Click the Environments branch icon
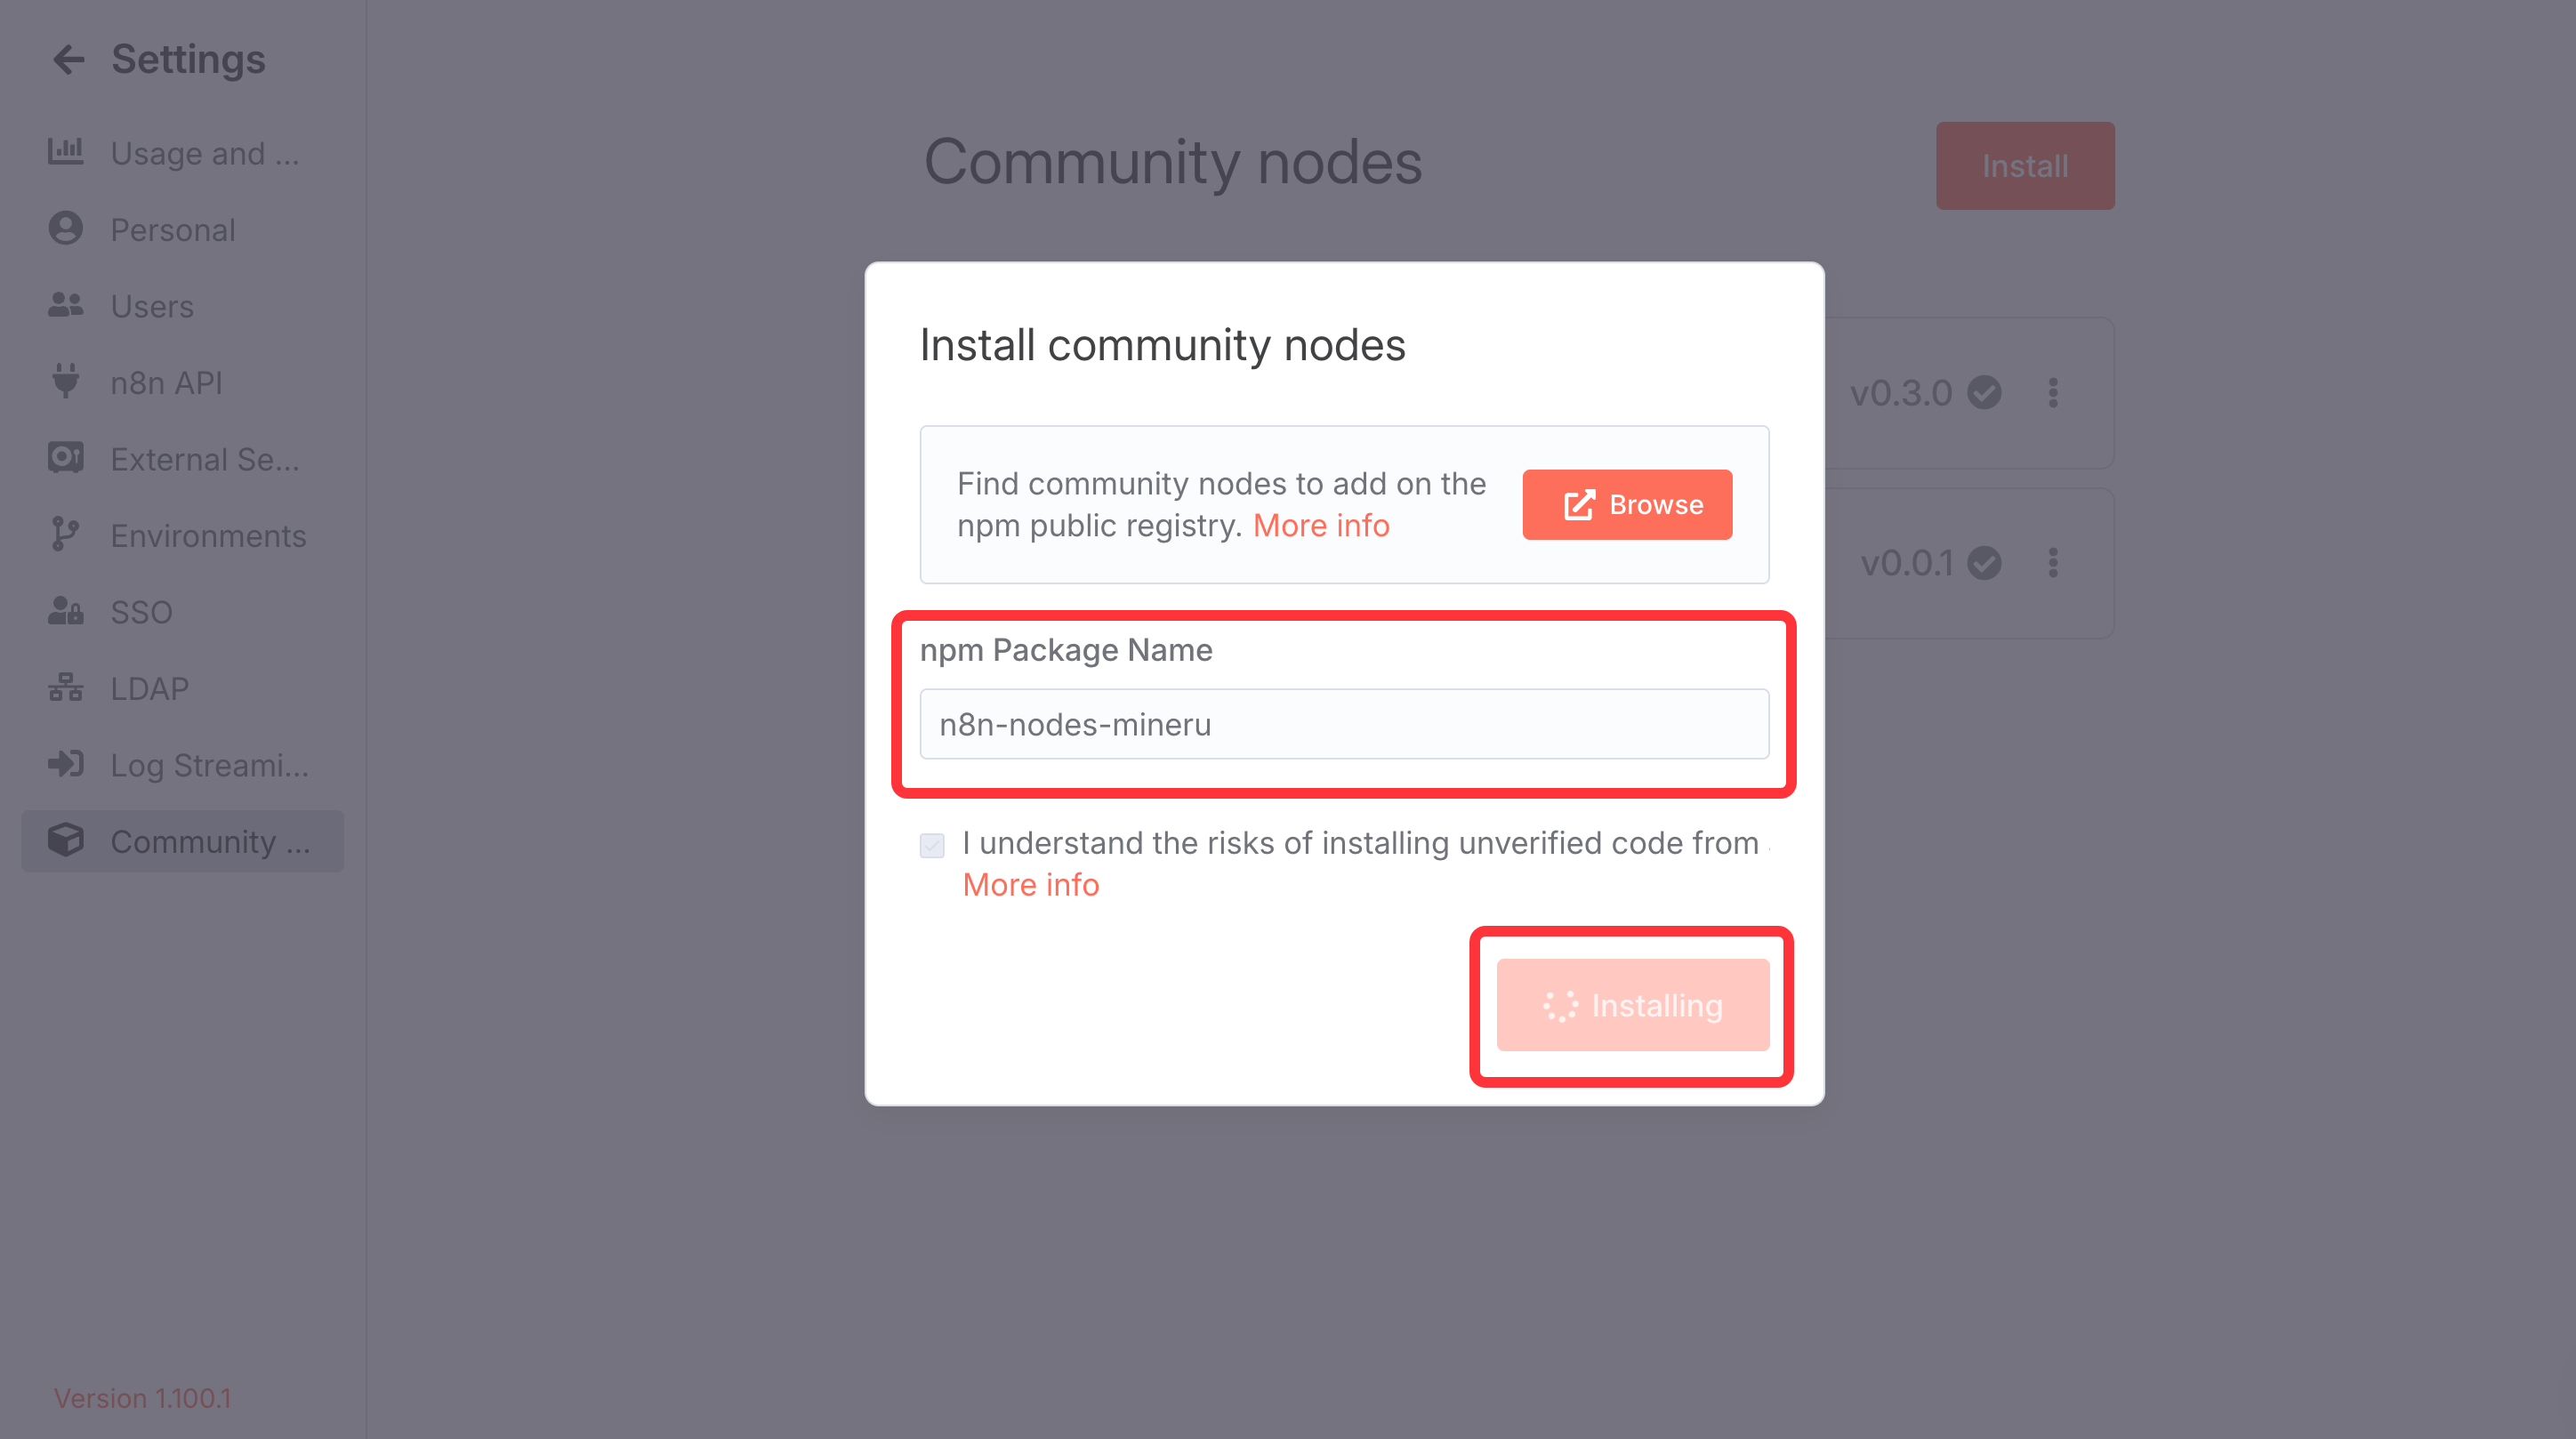 coord(66,535)
